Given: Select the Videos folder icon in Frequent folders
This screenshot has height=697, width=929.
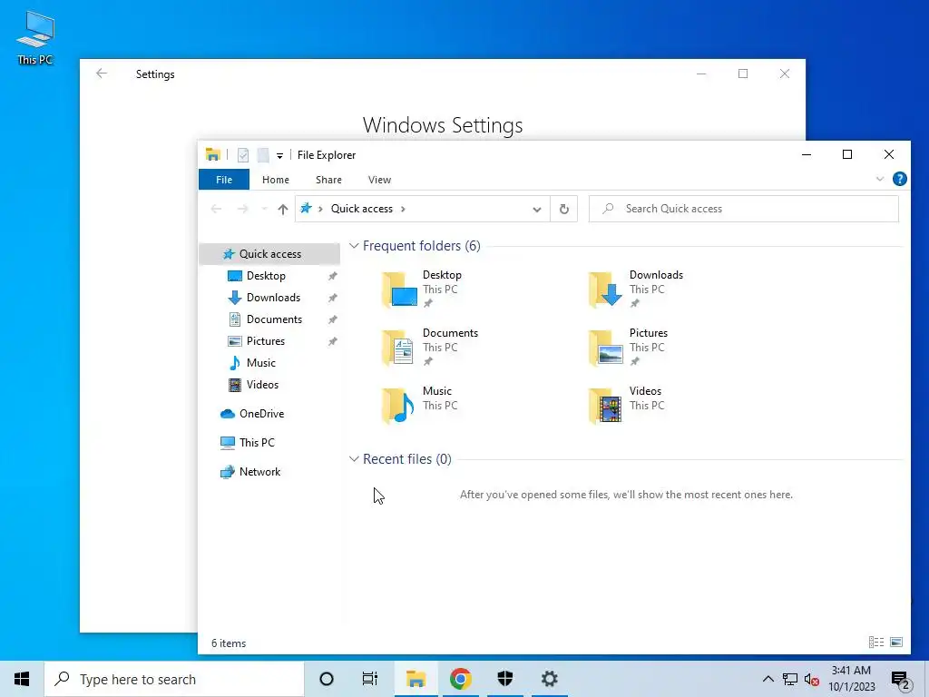Looking at the screenshot, I should (x=605, y=406).
